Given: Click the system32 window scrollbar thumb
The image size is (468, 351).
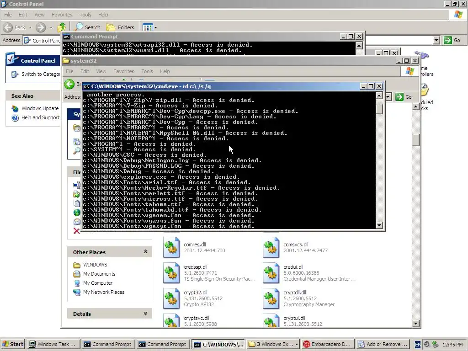Looking at the screenshot, I should [416, 140].
